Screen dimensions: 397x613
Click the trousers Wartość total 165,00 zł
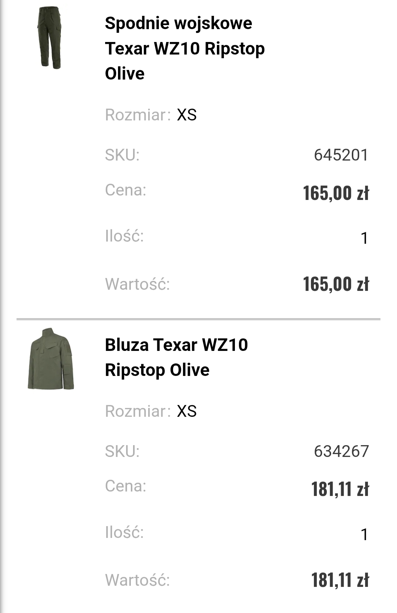click(x=336, y=284)
